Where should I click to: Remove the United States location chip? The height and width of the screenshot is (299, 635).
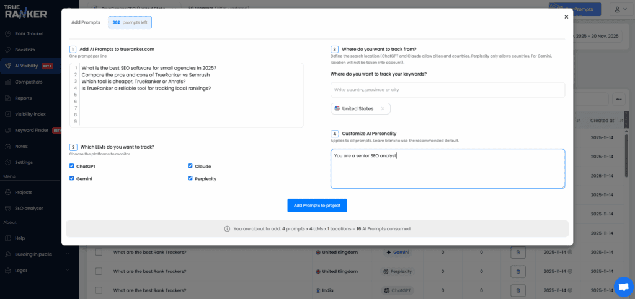383,109
